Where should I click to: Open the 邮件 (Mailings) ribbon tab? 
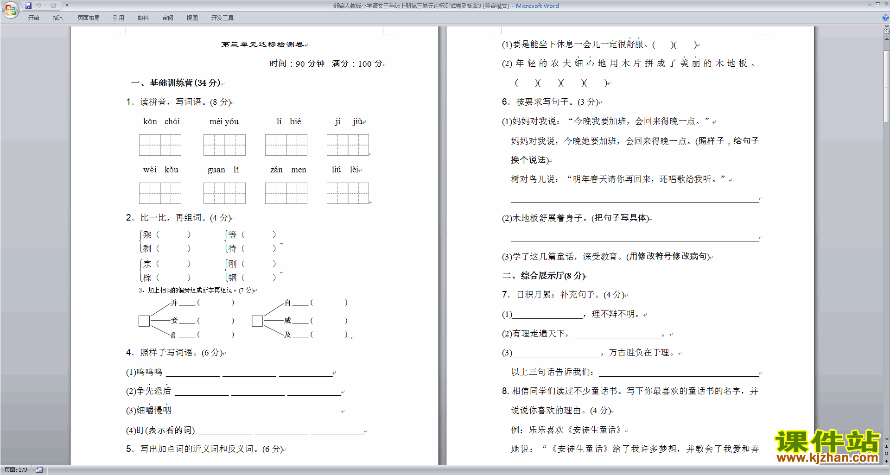coord(143,18)
